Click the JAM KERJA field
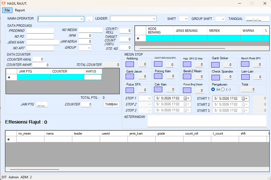The width and height of the screenshot is (271, 180). [85, 42]
